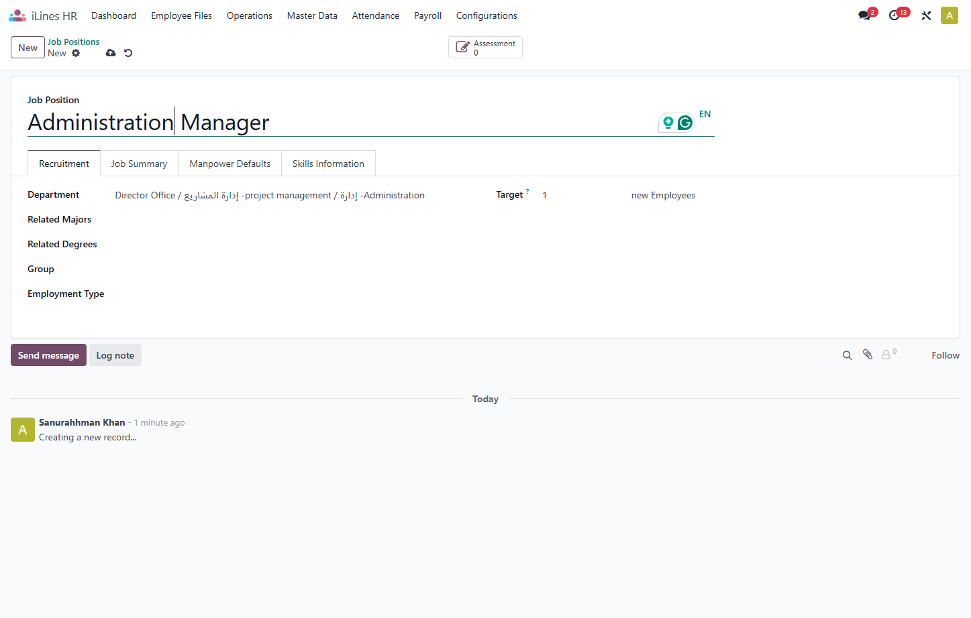Open the Dashboard menu
This screenshot has height=618, width=971.
(x=114, y=15)
